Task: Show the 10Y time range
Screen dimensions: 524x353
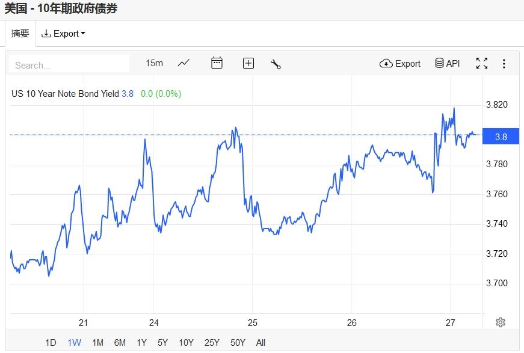Action: pyautogui.click(x=186, y=343)
